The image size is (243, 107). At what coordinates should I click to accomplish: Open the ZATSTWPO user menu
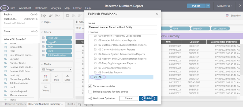(x=224, y=6)
